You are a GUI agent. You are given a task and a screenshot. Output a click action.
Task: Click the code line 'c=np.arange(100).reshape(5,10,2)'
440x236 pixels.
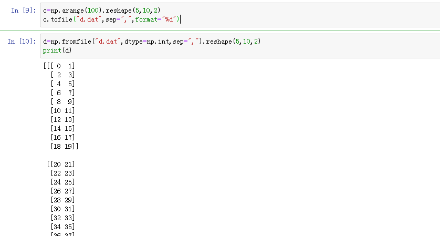coord(101,11)
